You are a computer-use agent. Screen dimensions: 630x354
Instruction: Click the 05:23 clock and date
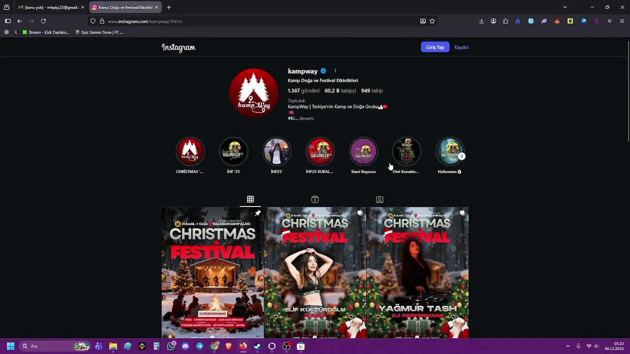[x=614, y=346]
